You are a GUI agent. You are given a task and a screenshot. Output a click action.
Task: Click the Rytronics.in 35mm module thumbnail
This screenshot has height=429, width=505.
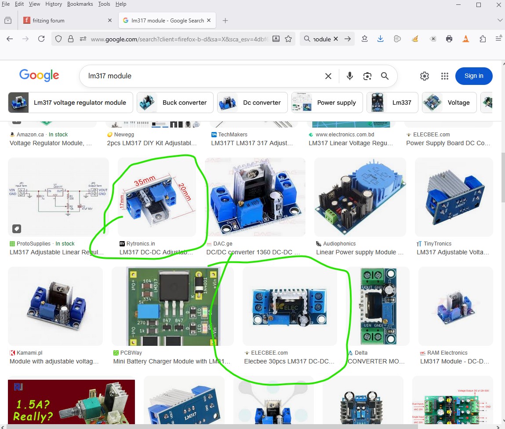click(157, 197)
